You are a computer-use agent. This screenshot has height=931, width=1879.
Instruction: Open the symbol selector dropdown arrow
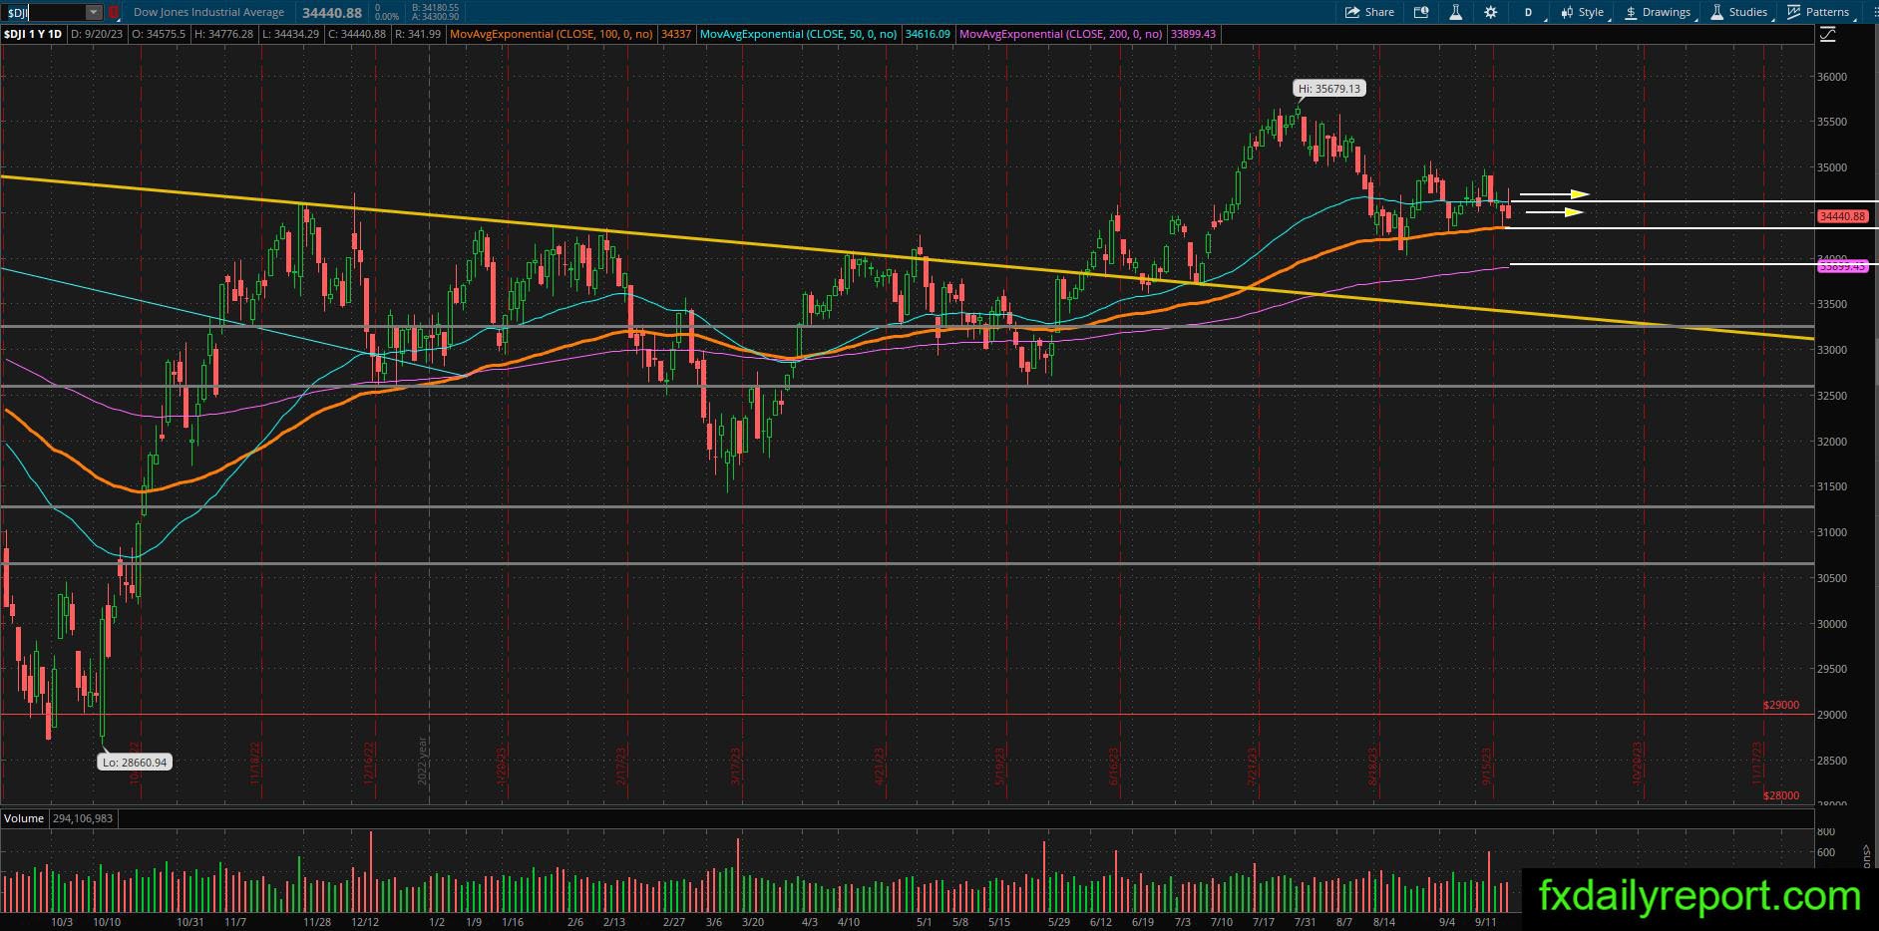coord(93,12)
